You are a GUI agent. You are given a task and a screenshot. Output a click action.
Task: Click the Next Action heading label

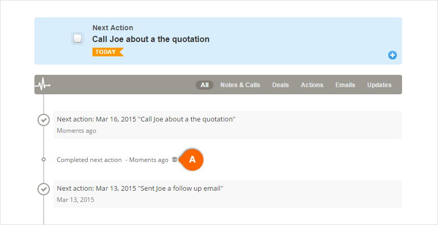tap(113, 28)
